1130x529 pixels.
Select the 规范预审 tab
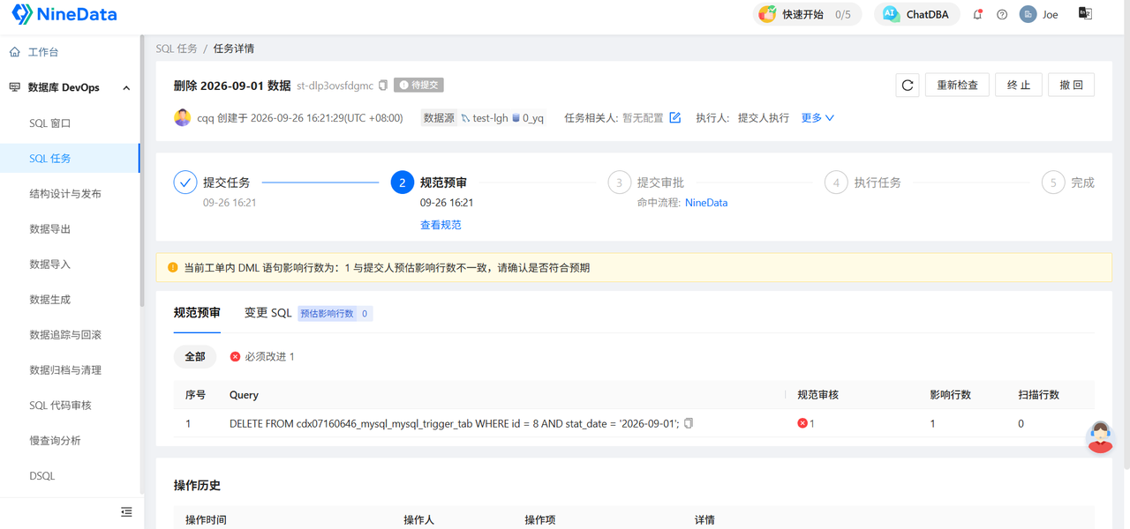[197, 313]
